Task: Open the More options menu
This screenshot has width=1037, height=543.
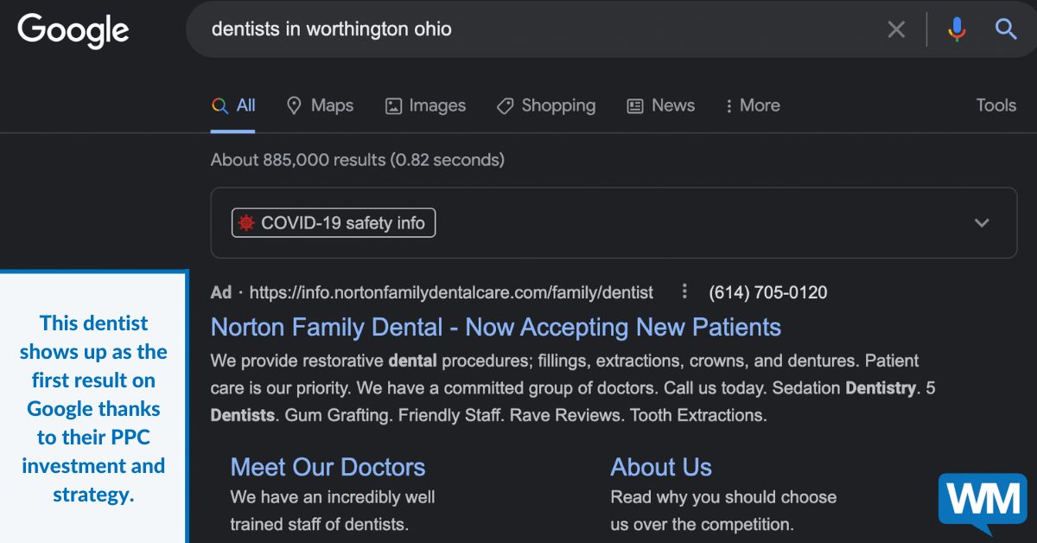Action: tap(749, 105)
